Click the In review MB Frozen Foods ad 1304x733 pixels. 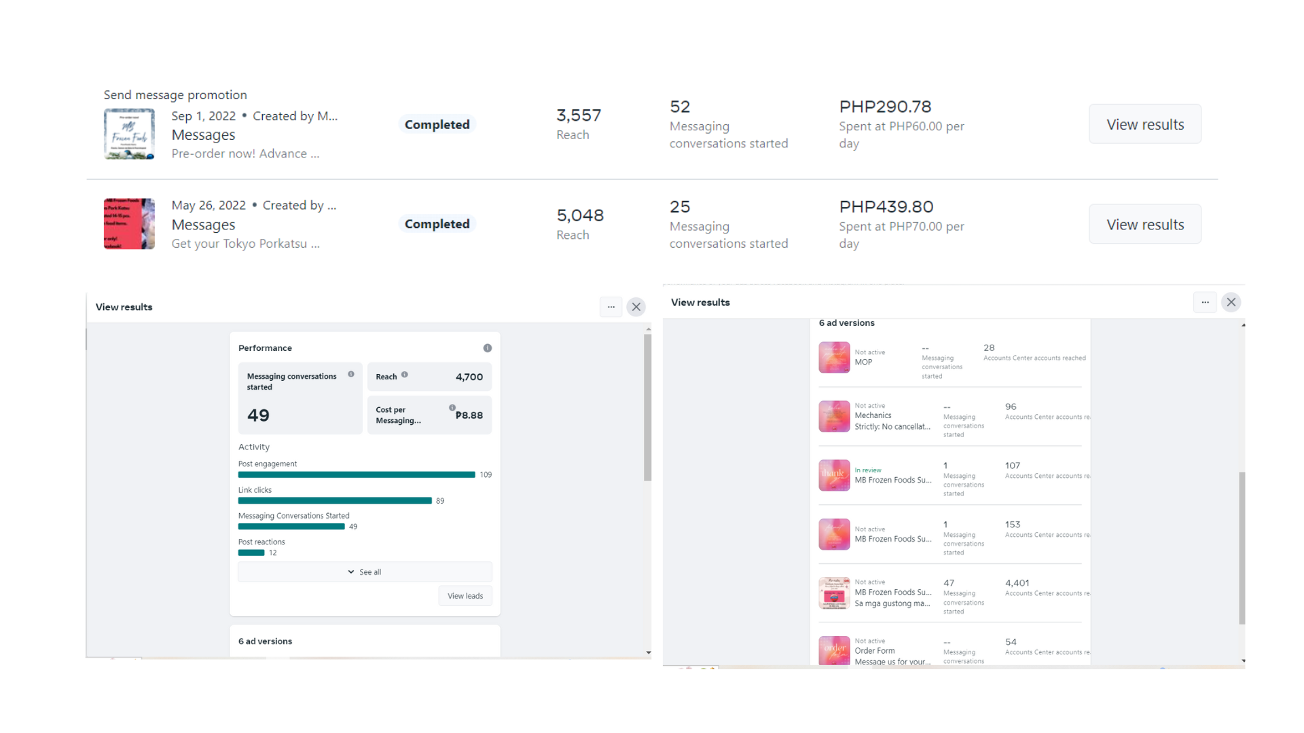[x=892, y=480]
